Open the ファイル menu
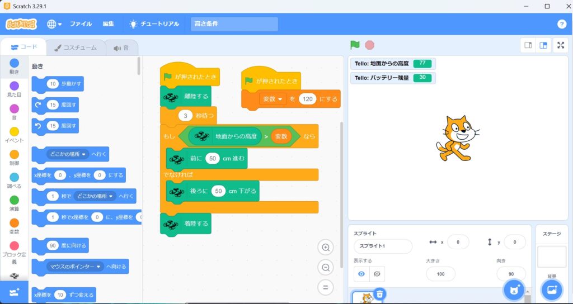 [x=81, y=24]
